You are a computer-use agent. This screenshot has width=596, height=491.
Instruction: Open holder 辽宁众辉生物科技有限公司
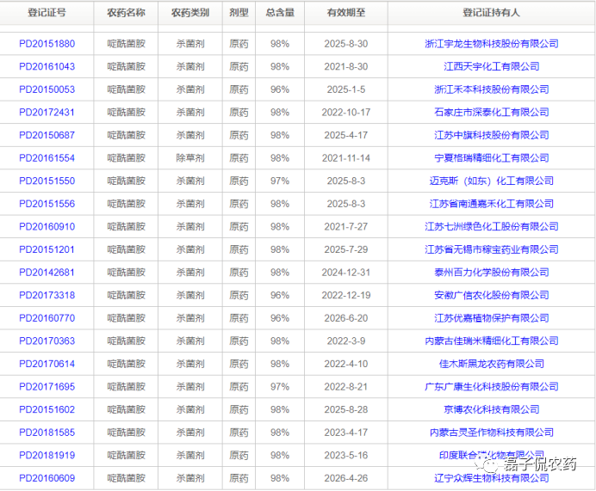coord(492,478)
